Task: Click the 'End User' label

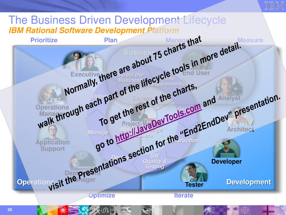Action: [x=196, y=73]
